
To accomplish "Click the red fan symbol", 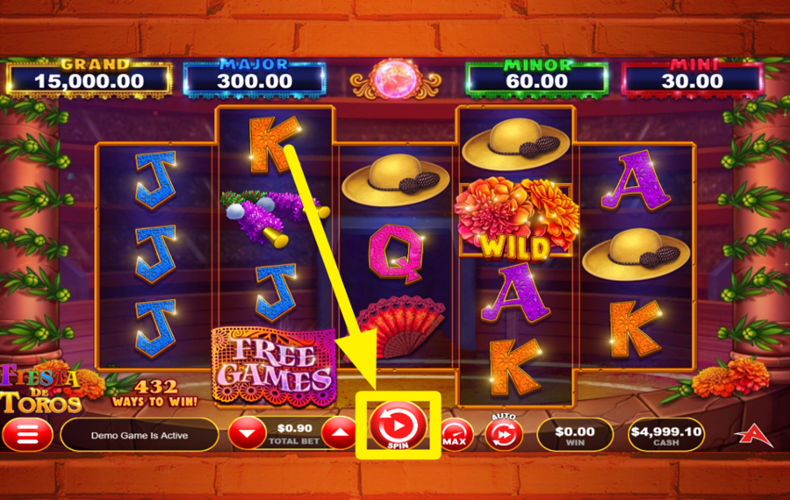I will pos(402,327).
